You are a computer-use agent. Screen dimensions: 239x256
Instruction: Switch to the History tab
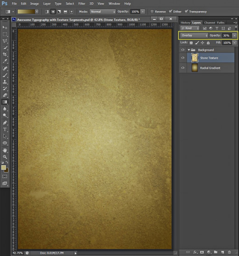pyautogui.click(x=185, y=23)
